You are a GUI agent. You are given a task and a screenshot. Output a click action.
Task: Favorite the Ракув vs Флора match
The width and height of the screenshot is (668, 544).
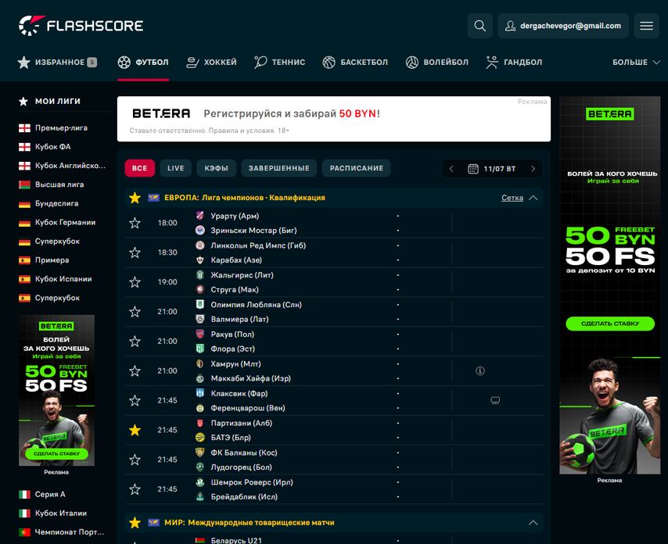pyautogui.click(x=135, y=342)
